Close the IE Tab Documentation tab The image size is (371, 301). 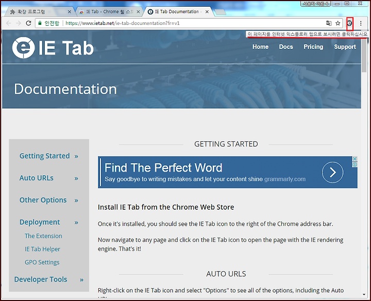click(x=207, y=11)
